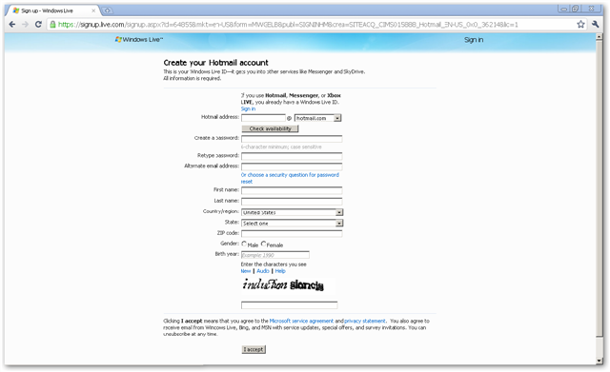Image resolution: width=610 pixels, height=372 pixels.
Task: Click the captcha image
Action: pos(288,285)
